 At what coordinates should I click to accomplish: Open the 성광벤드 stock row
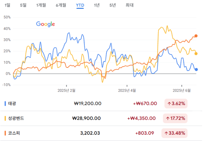tap(101, 118)
